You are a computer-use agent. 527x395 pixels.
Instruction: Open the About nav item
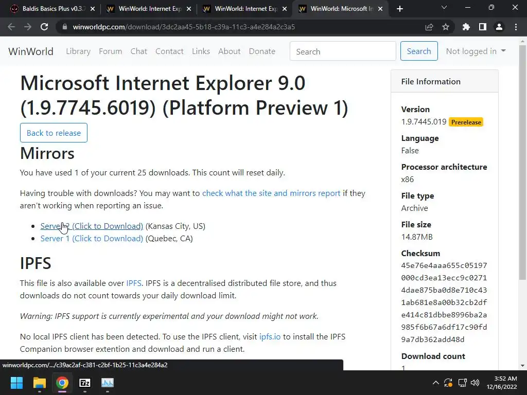[x=230, y=51]
